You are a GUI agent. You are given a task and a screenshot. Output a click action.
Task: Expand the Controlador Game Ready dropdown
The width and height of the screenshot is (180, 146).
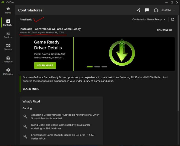point(149,19)
